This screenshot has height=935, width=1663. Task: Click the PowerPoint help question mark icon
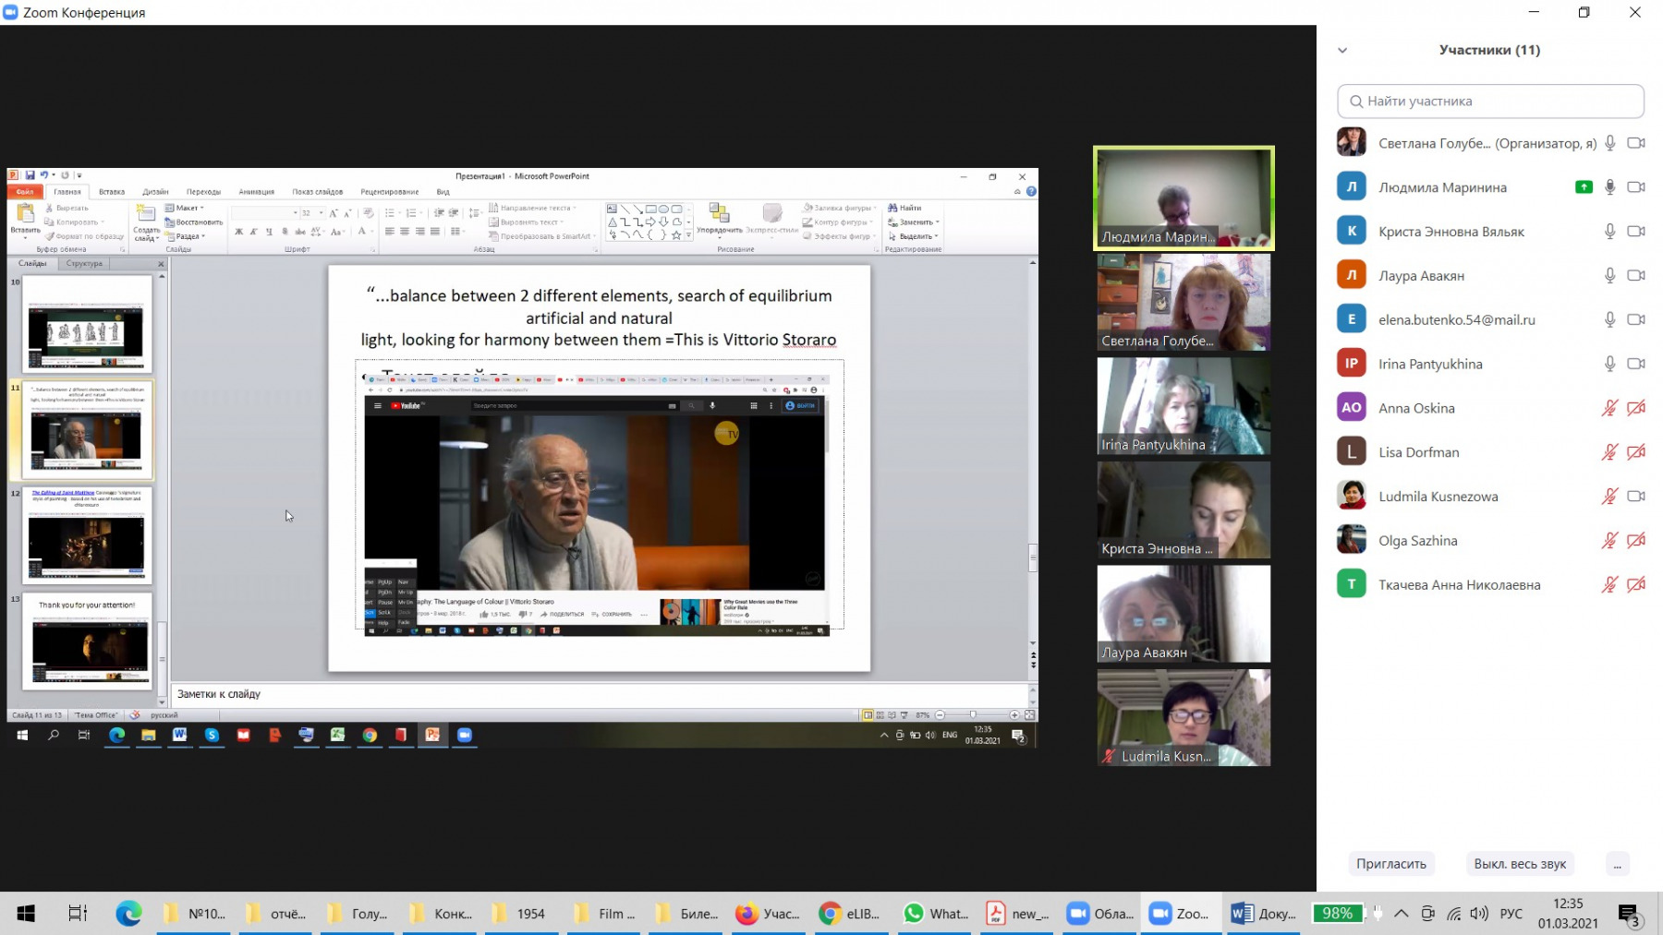click(x=1031, y=192)
